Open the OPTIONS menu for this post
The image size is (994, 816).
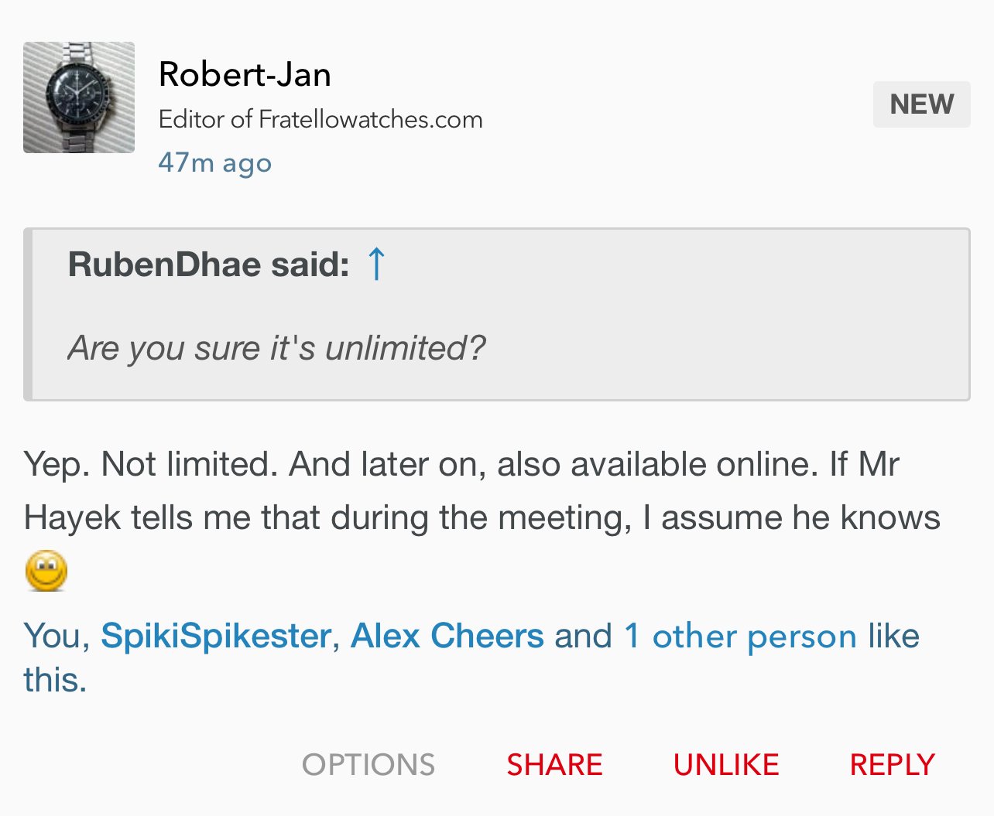368,764
